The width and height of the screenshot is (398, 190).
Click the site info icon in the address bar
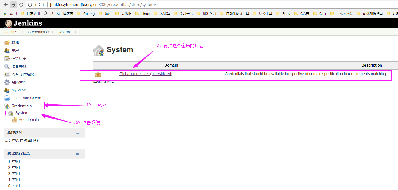(30, 5)
